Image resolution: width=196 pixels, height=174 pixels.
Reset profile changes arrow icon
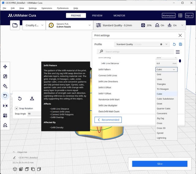174,44
